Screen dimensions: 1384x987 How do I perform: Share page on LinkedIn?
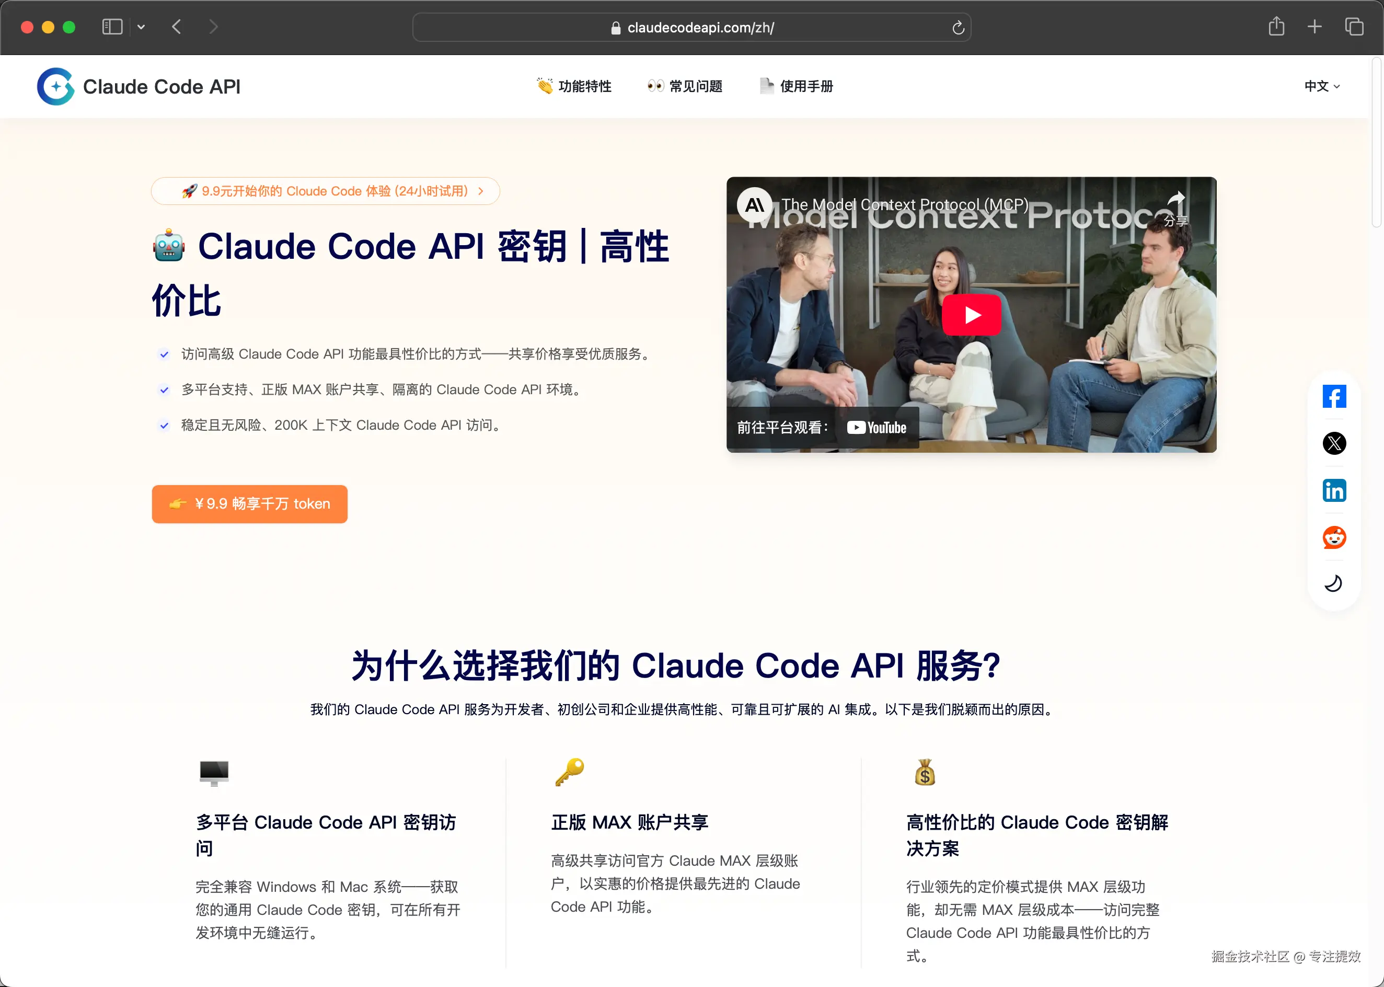1334,490
